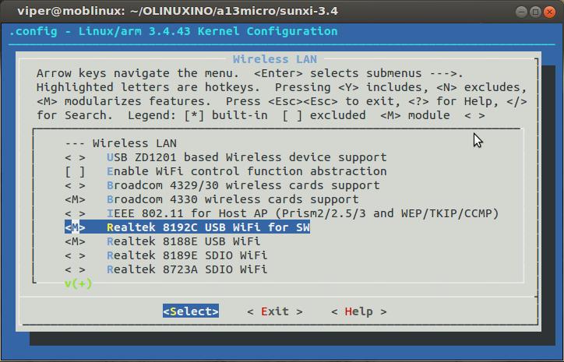Image resolution: width=564 pixels, height=362 pixels.
Task: Maximize the terminal window
Action: (536, 12)
